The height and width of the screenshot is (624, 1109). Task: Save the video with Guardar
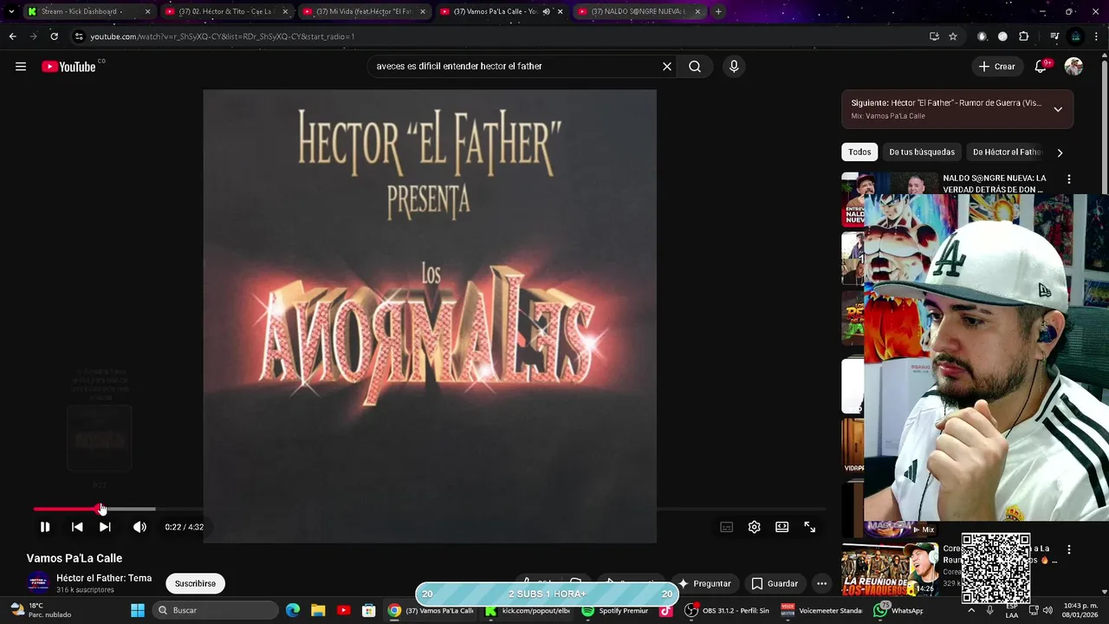pyautogui.click(x=775, y=583)
